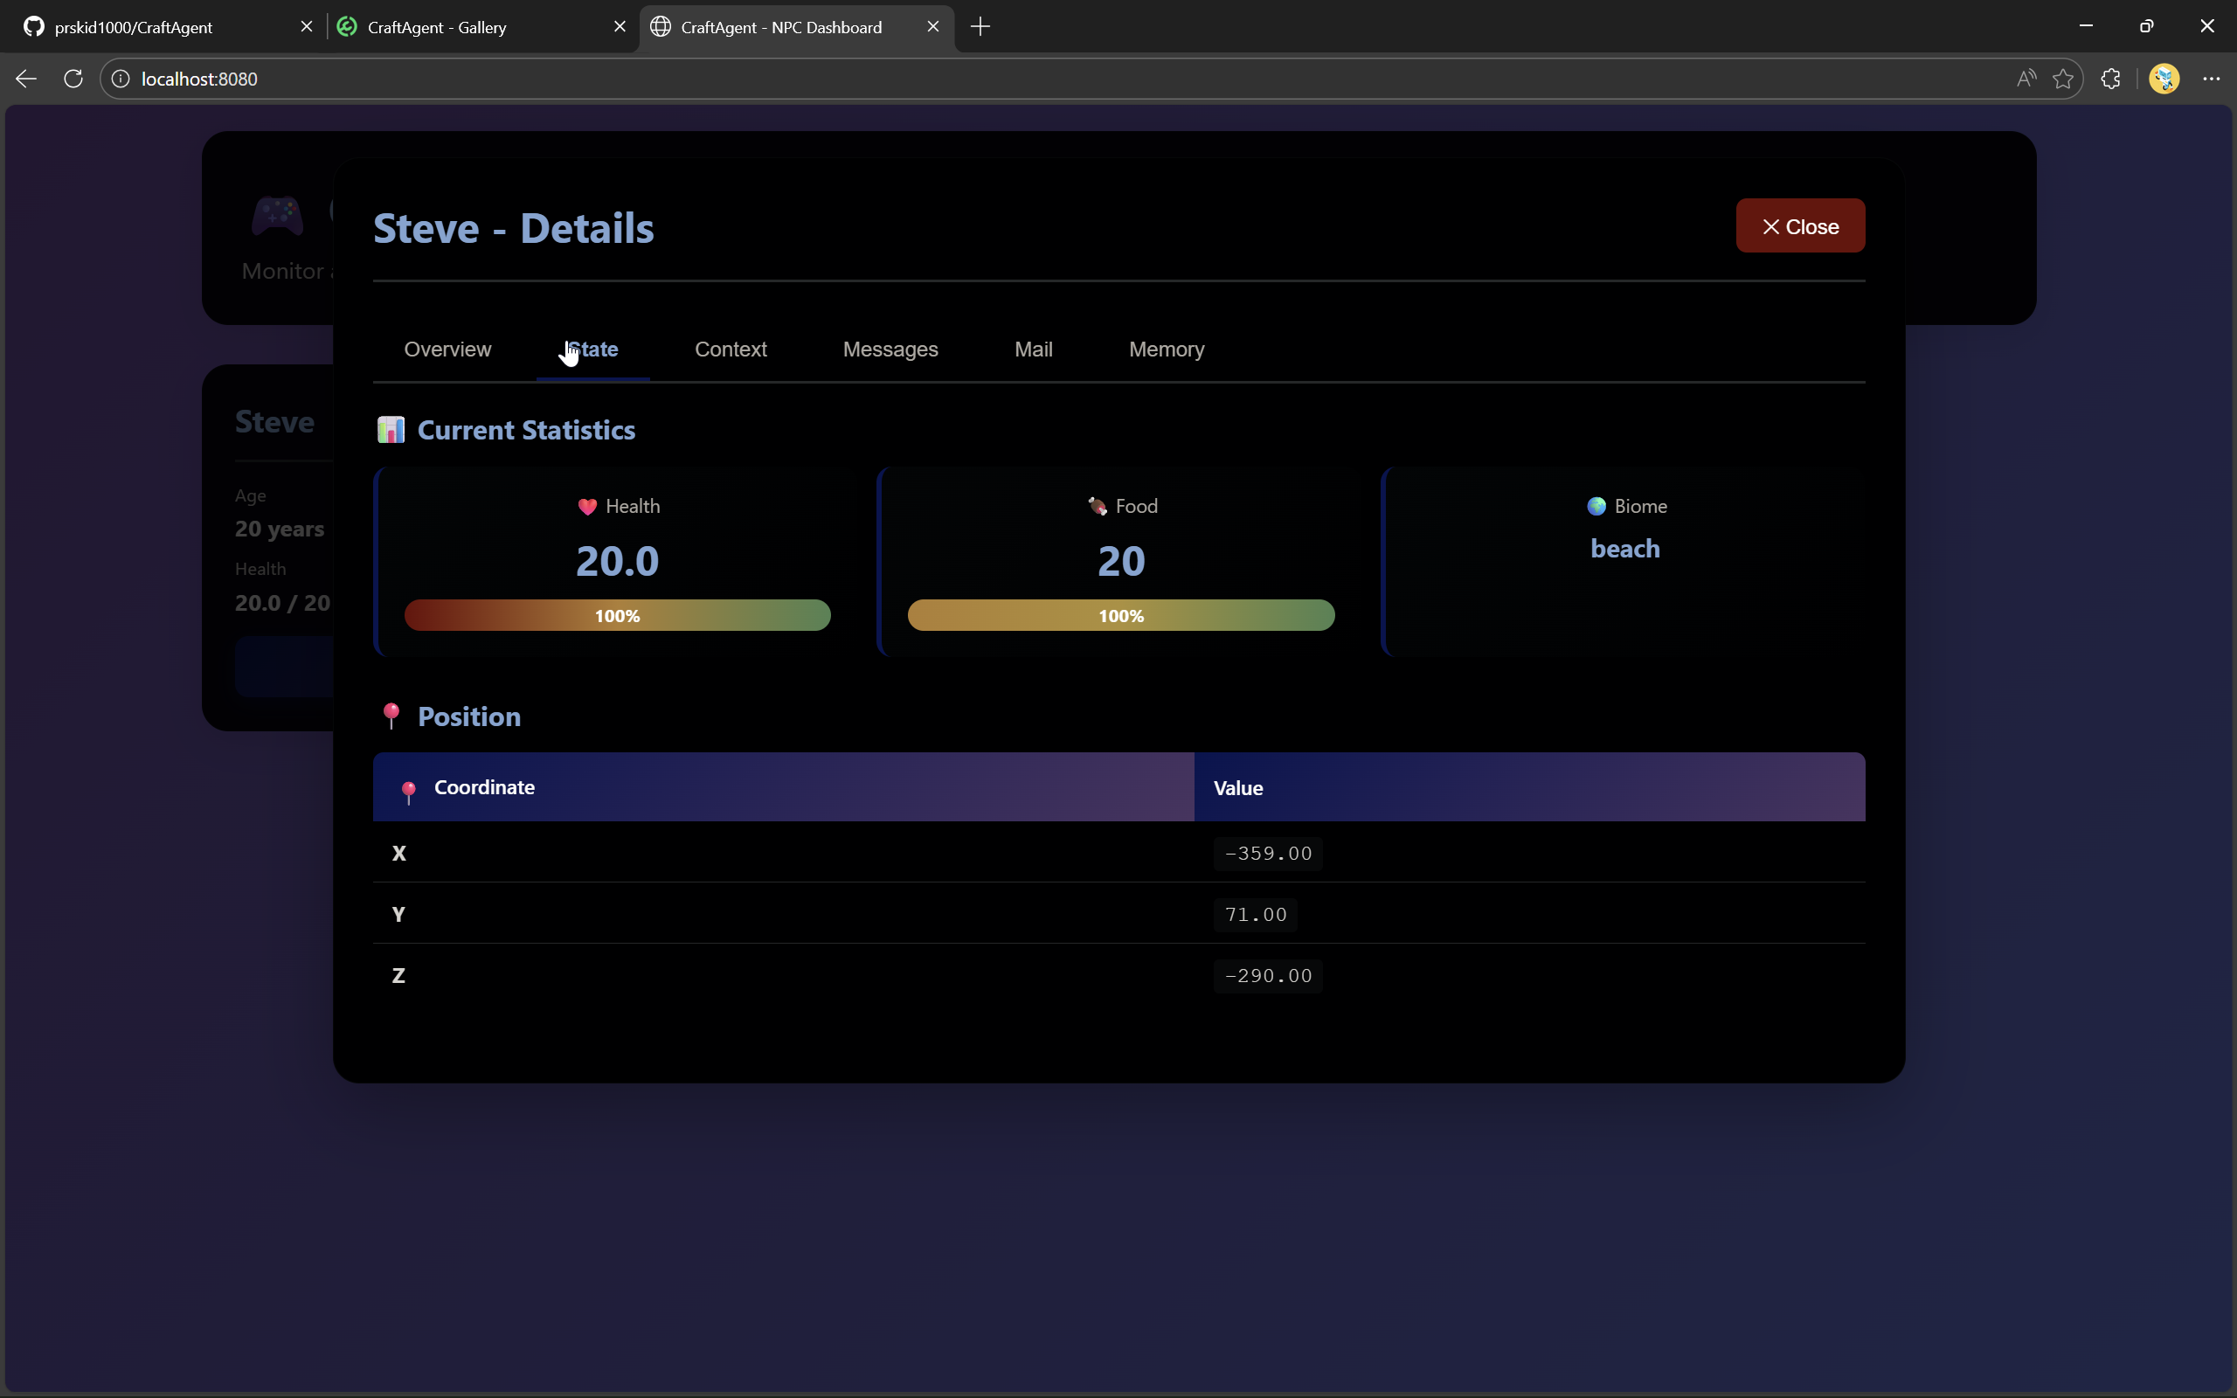Close the prskid1000/CraftAgent browser tab
2237x1398 pixels.
307,27
